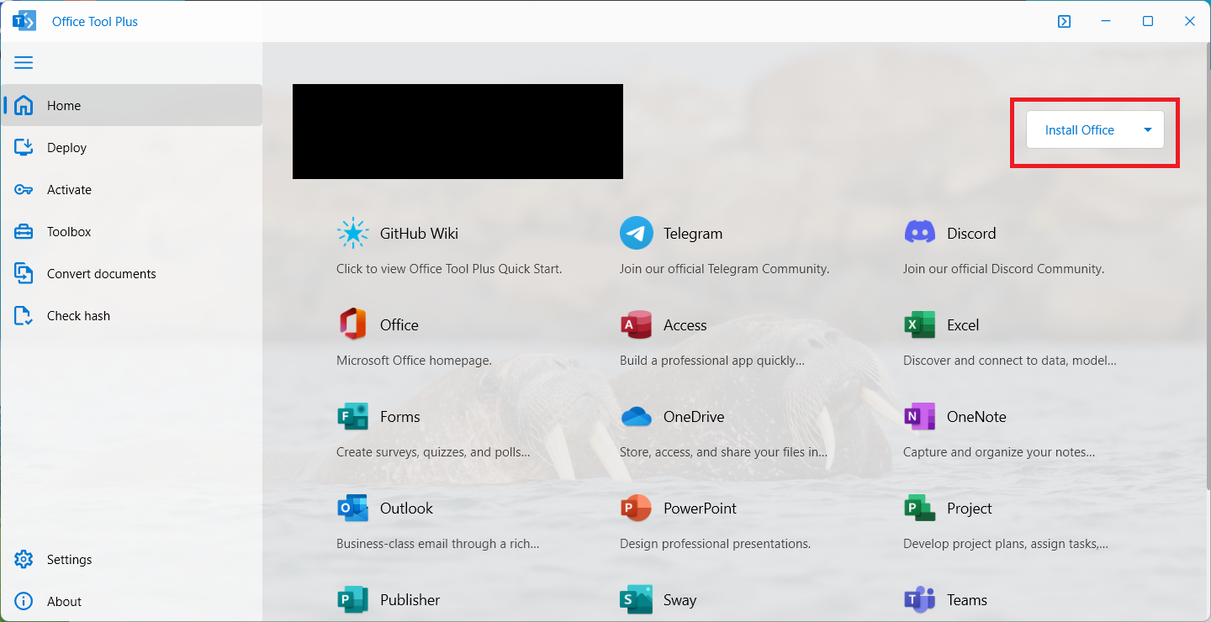This screenshot has height=622, width=1211.
Task: Click the OneDrive cloud icon
Action: tap(637, 416)
